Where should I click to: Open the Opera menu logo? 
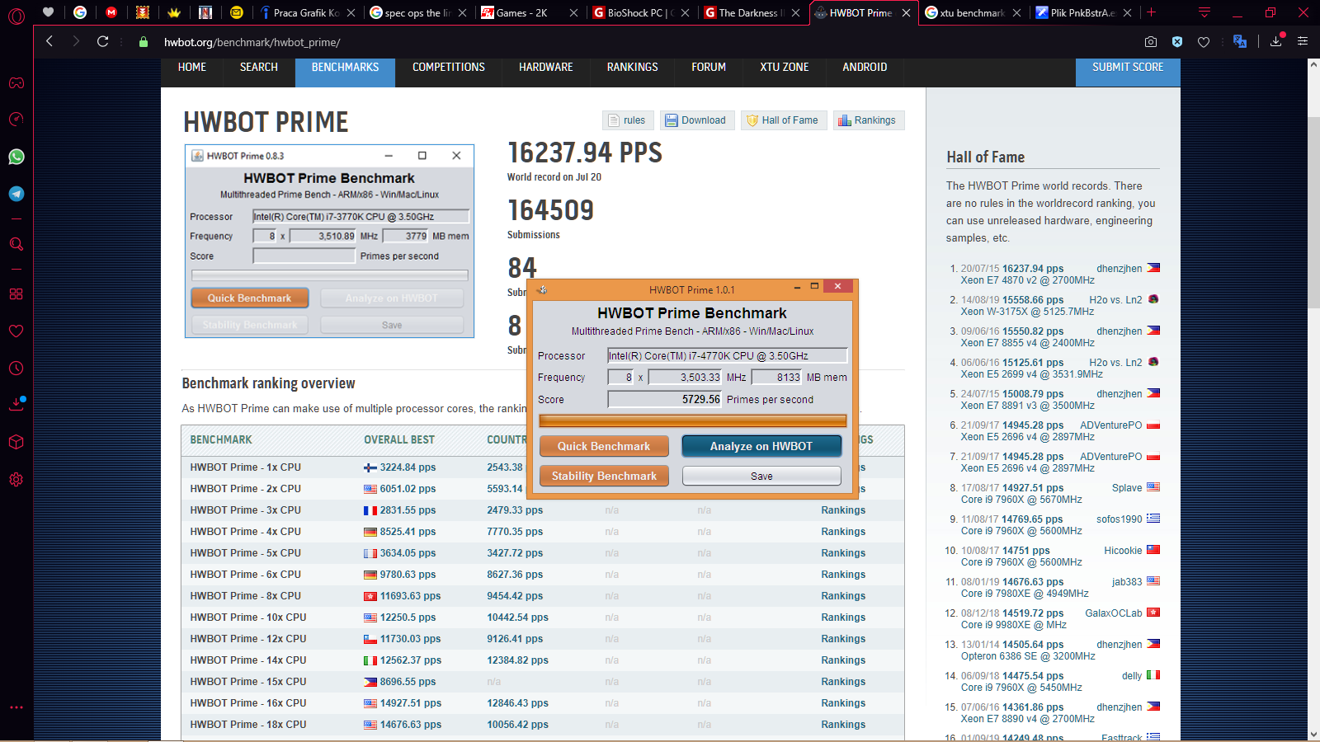(x=16, y=15)
